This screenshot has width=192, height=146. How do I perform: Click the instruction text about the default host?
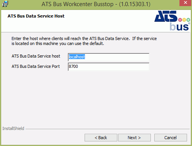click(x=84, y=41)
